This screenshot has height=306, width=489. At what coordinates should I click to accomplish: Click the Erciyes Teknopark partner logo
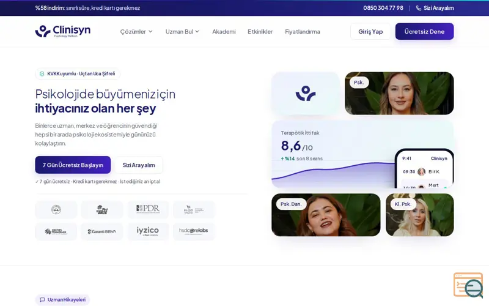[x=56, y=231]
